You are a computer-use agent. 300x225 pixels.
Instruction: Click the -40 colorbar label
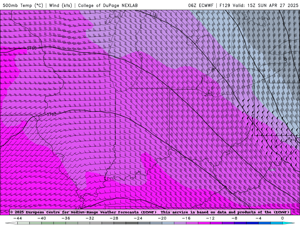click(x=42, y=218)
